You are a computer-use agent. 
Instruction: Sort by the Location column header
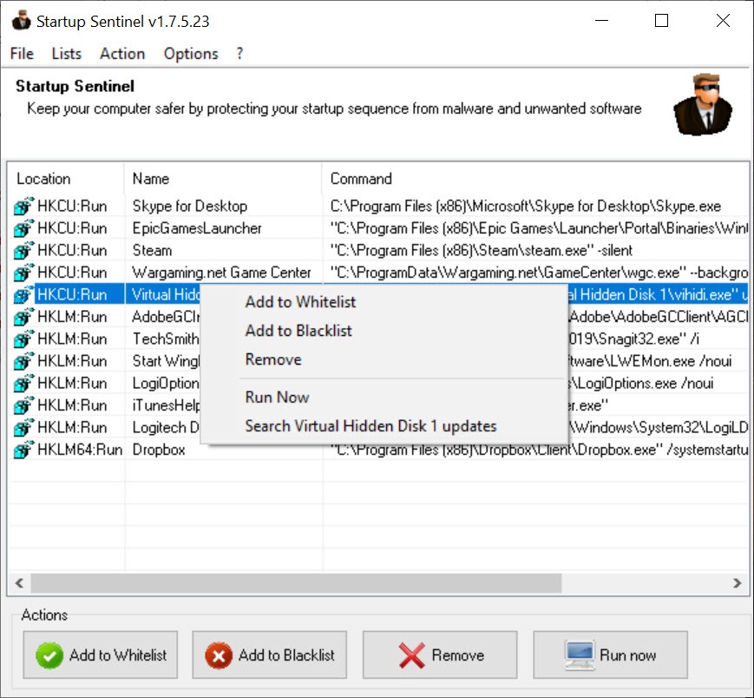(66, 179)
